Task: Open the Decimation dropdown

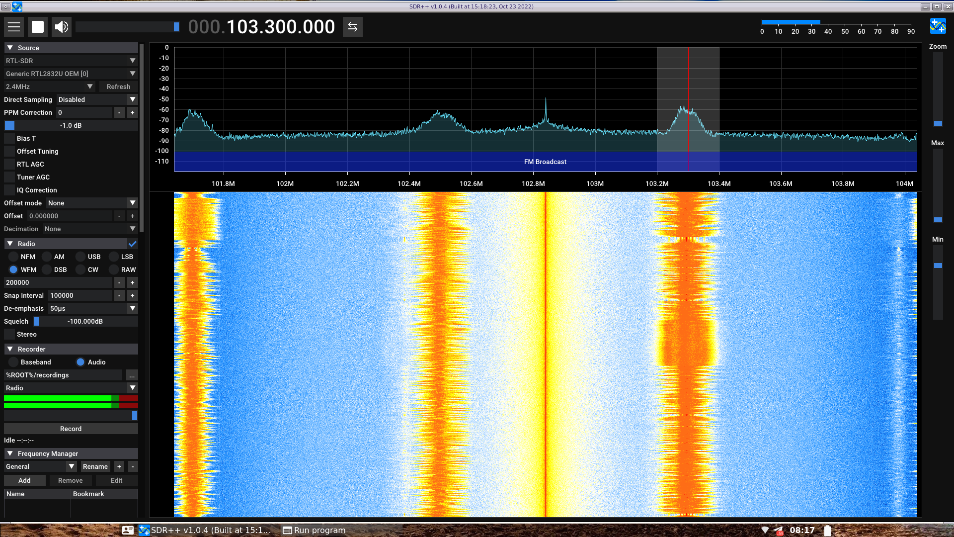Action: point(90,229)
